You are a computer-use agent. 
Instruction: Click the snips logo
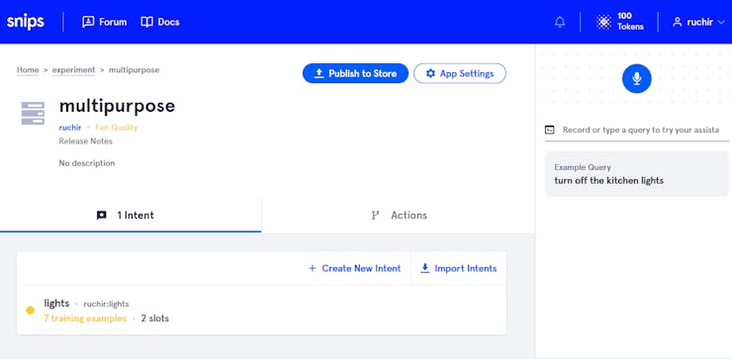pos(26,22)
